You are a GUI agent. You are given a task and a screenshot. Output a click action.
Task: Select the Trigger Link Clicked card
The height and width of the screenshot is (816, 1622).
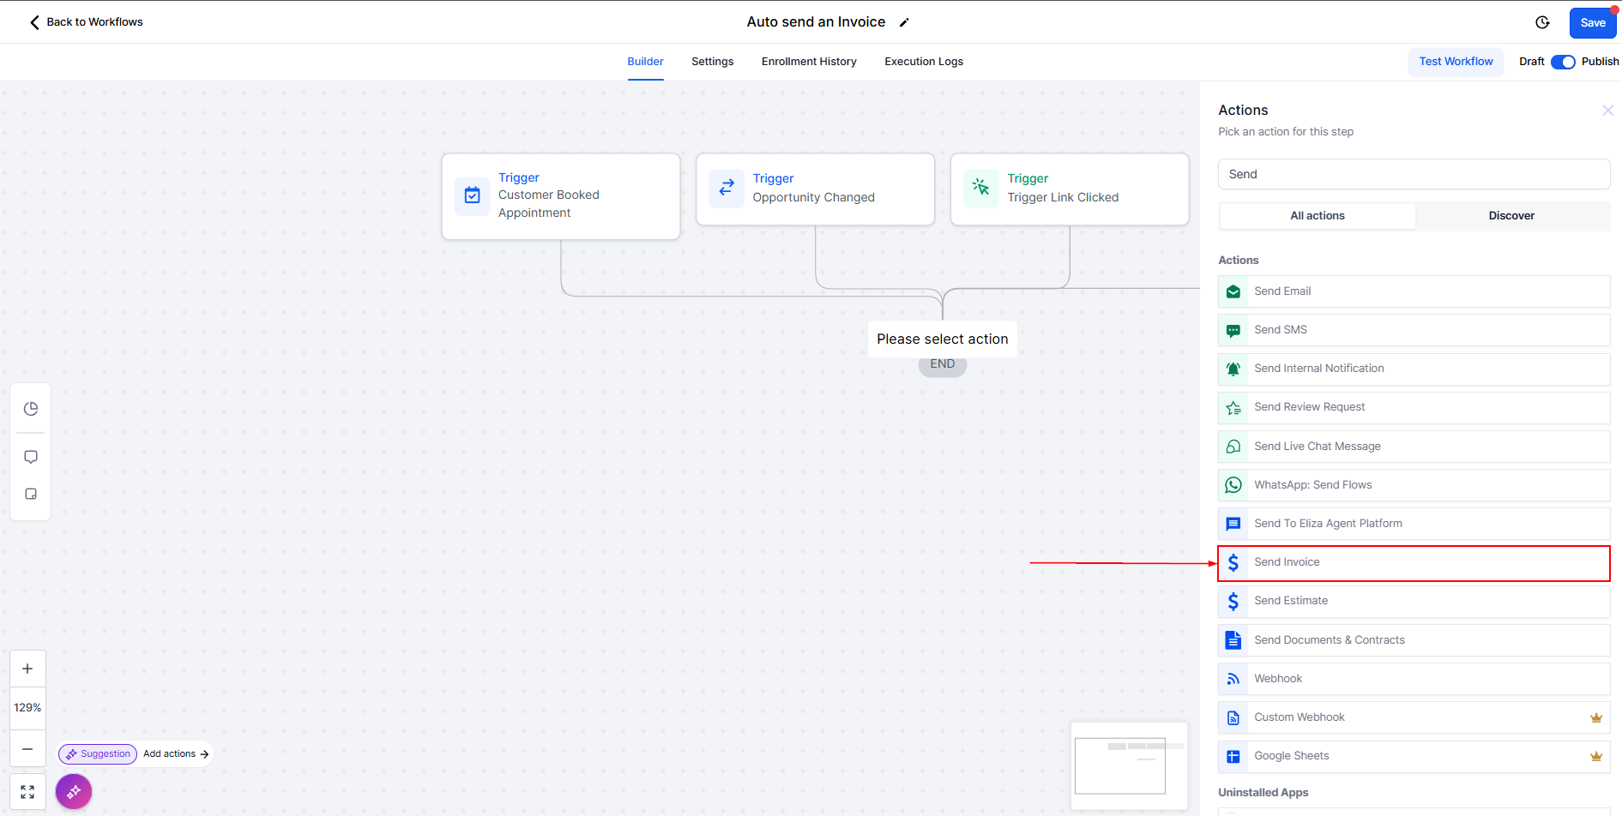click(x=1070, y=189)
